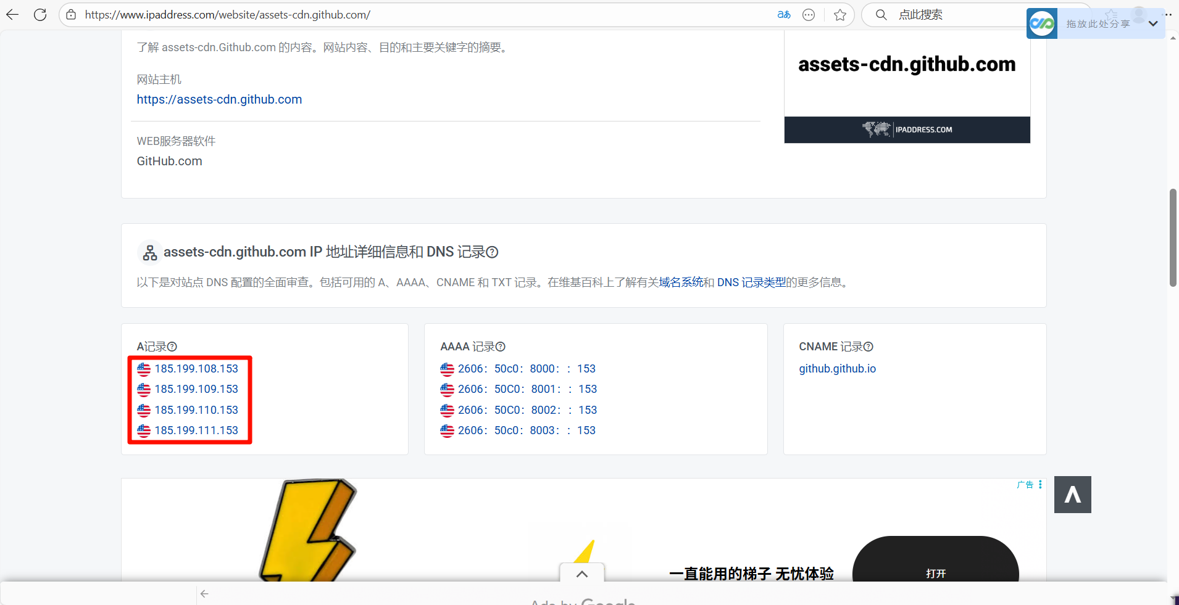Open IP address 185.199.110.153
The height and width of the screenshot is (605, 1179).
tap(196, 410)
